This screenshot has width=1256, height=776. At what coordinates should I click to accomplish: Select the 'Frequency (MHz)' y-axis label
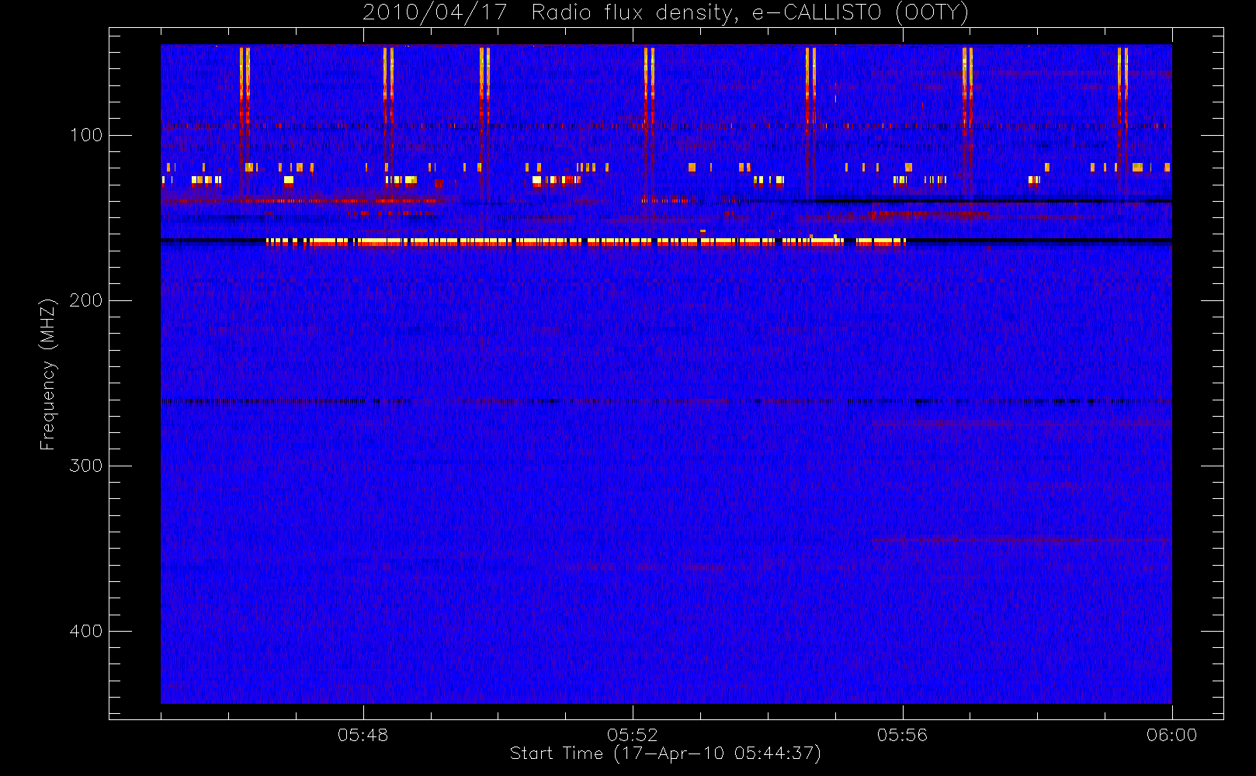(48, 374)
